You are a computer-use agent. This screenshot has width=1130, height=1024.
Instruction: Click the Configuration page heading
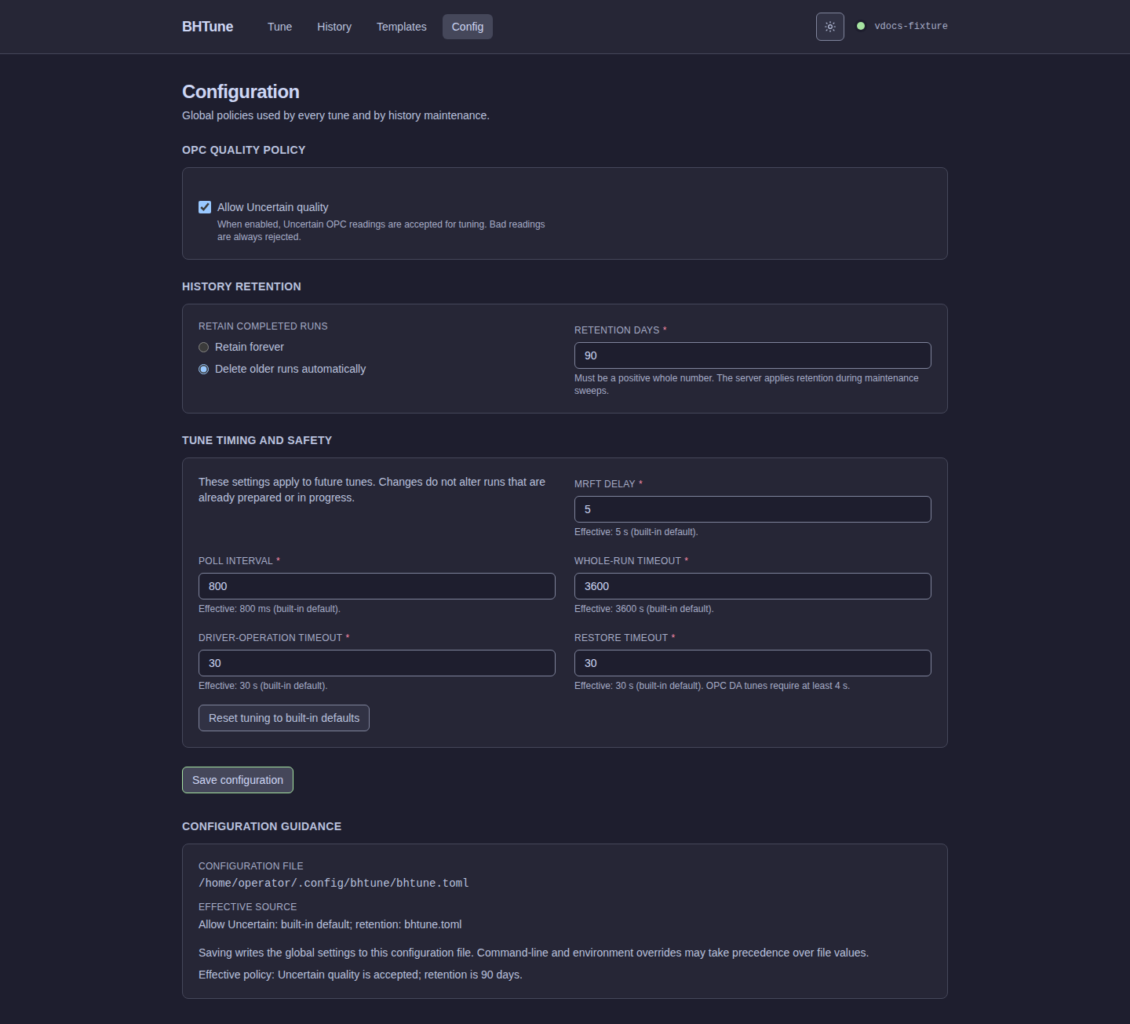(241, 92)
